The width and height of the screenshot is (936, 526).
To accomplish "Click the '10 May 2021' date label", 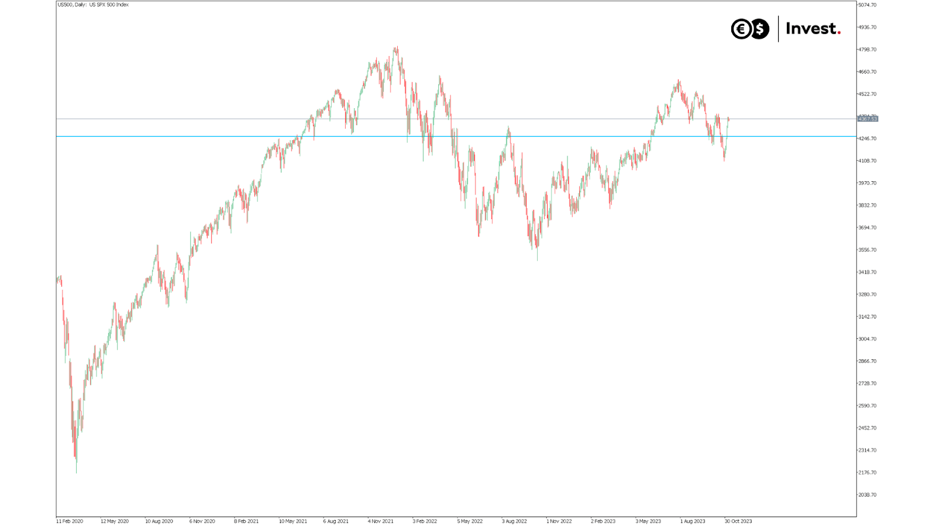I will coord(293,521).
